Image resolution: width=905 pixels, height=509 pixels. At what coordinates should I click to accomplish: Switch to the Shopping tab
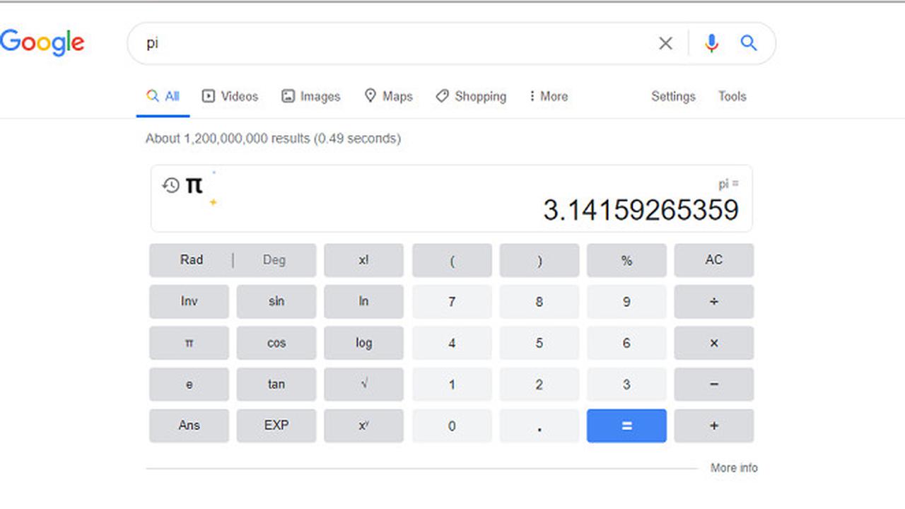coord(471,96)
